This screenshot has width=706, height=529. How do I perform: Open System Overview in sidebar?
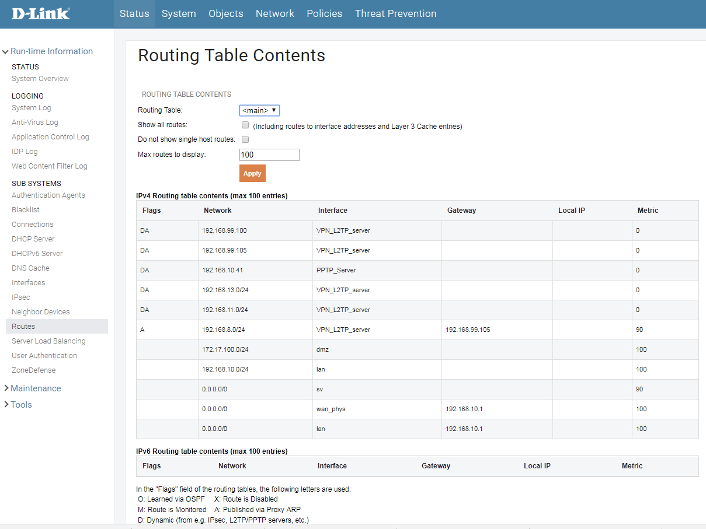pos(40,79)
